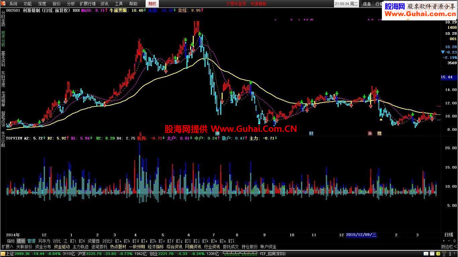Open the 热点题材 tab
Viewport: 458px width, 257px height.
pos(118,247)
